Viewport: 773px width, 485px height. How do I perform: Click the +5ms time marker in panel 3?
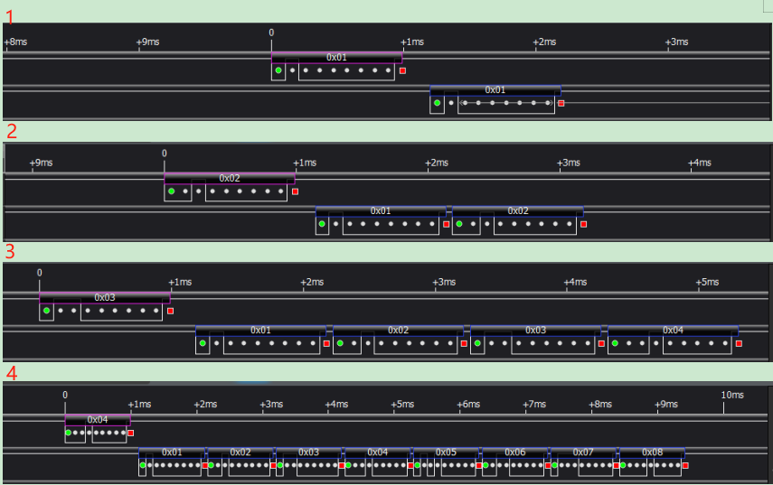point(706,282)
